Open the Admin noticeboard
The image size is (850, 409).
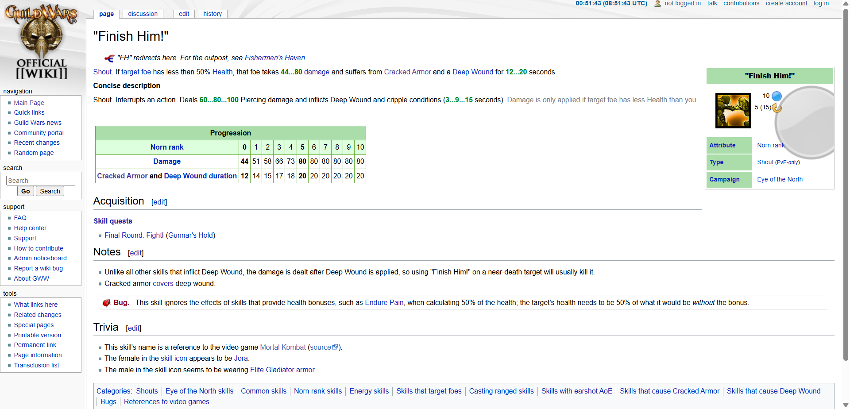click(x=40, y=258)
